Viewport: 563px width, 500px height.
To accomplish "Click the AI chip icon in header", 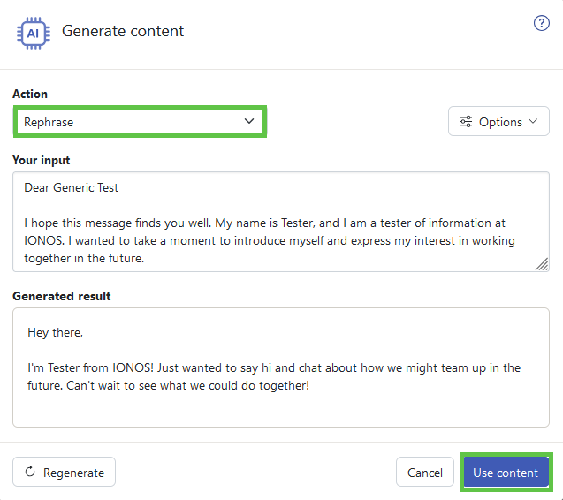I will [x=34, y=34].
